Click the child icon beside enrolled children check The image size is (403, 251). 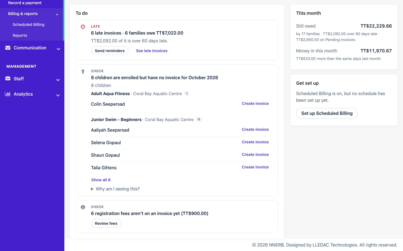(83, 71)
